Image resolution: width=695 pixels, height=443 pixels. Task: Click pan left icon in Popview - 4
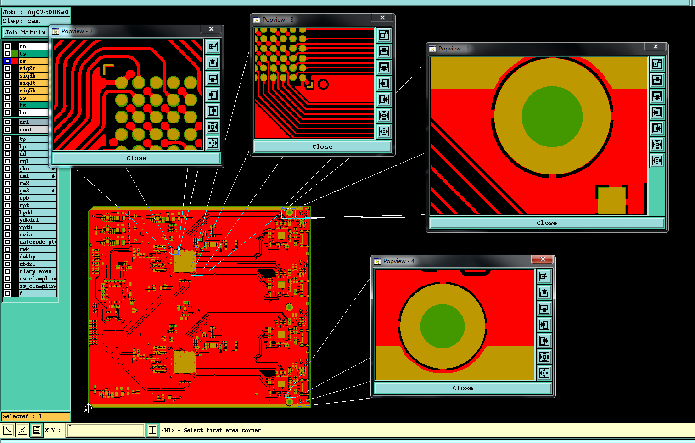coord(544,325)
